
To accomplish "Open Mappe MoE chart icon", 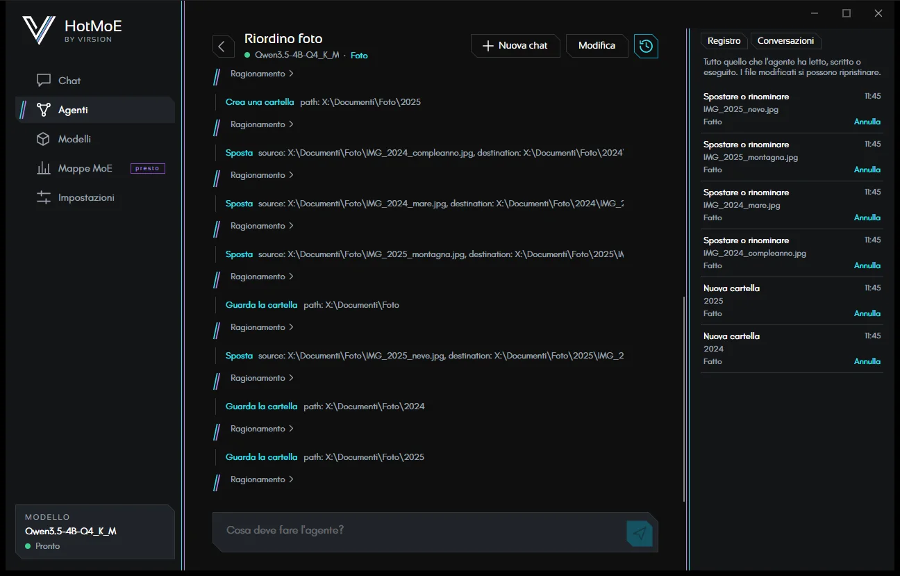I will 44,168.
